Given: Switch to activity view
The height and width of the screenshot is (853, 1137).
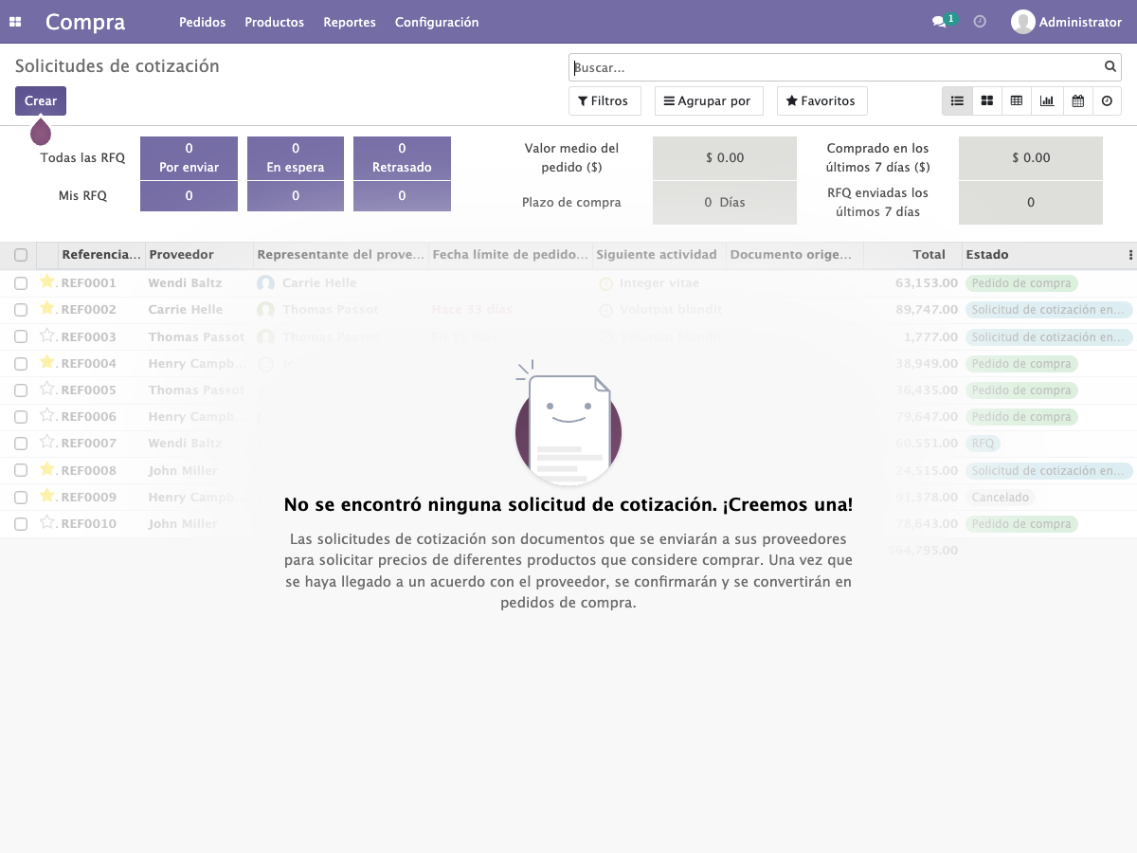Looking at the screenshot, I should pos(1108,100).
